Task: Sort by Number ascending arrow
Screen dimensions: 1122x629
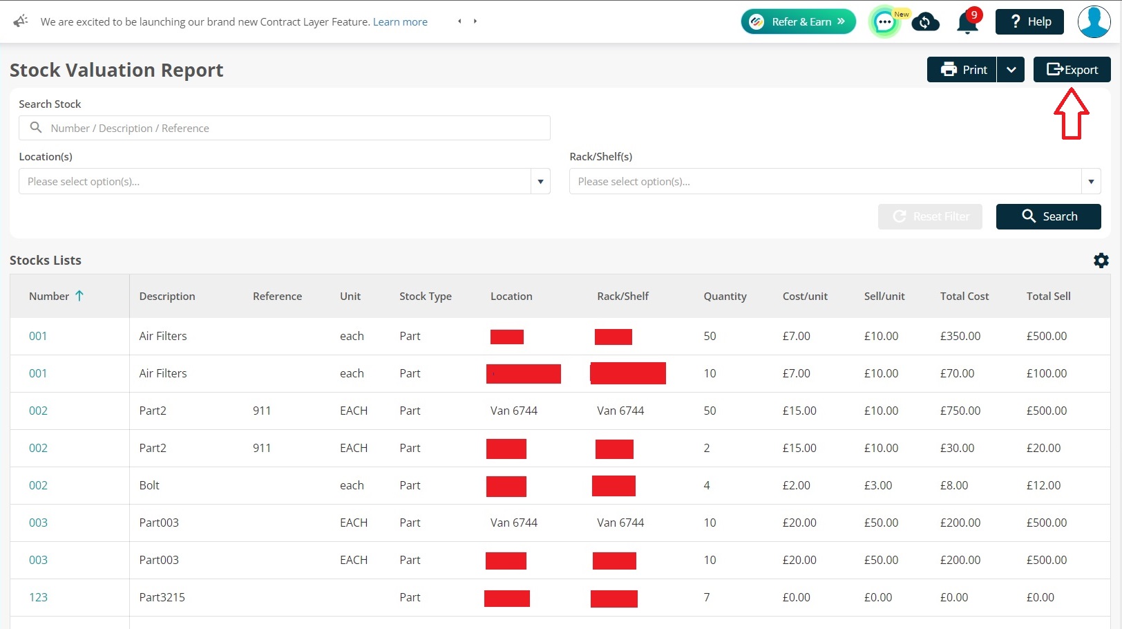Action: (x=79, y=296)
